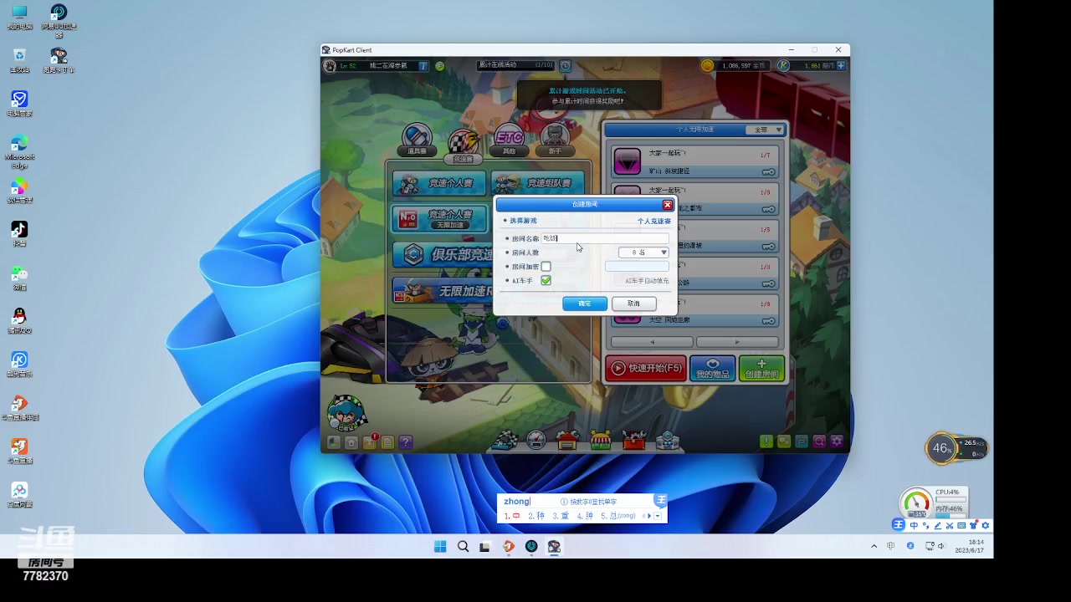Viewport: 1071px width, 602px height.
Task: Open the Recycle Bin desktop icon
Action: click(19, 60)
